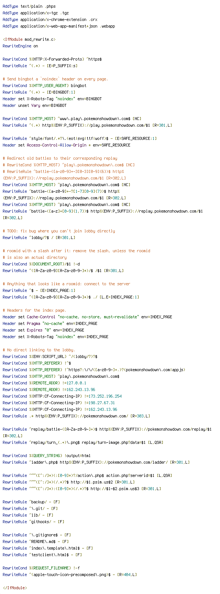Click the 'ENV:SCRIPT_URL' condition line
The image size is (220, 594).
pyautogui.click(x=50, y=356)
